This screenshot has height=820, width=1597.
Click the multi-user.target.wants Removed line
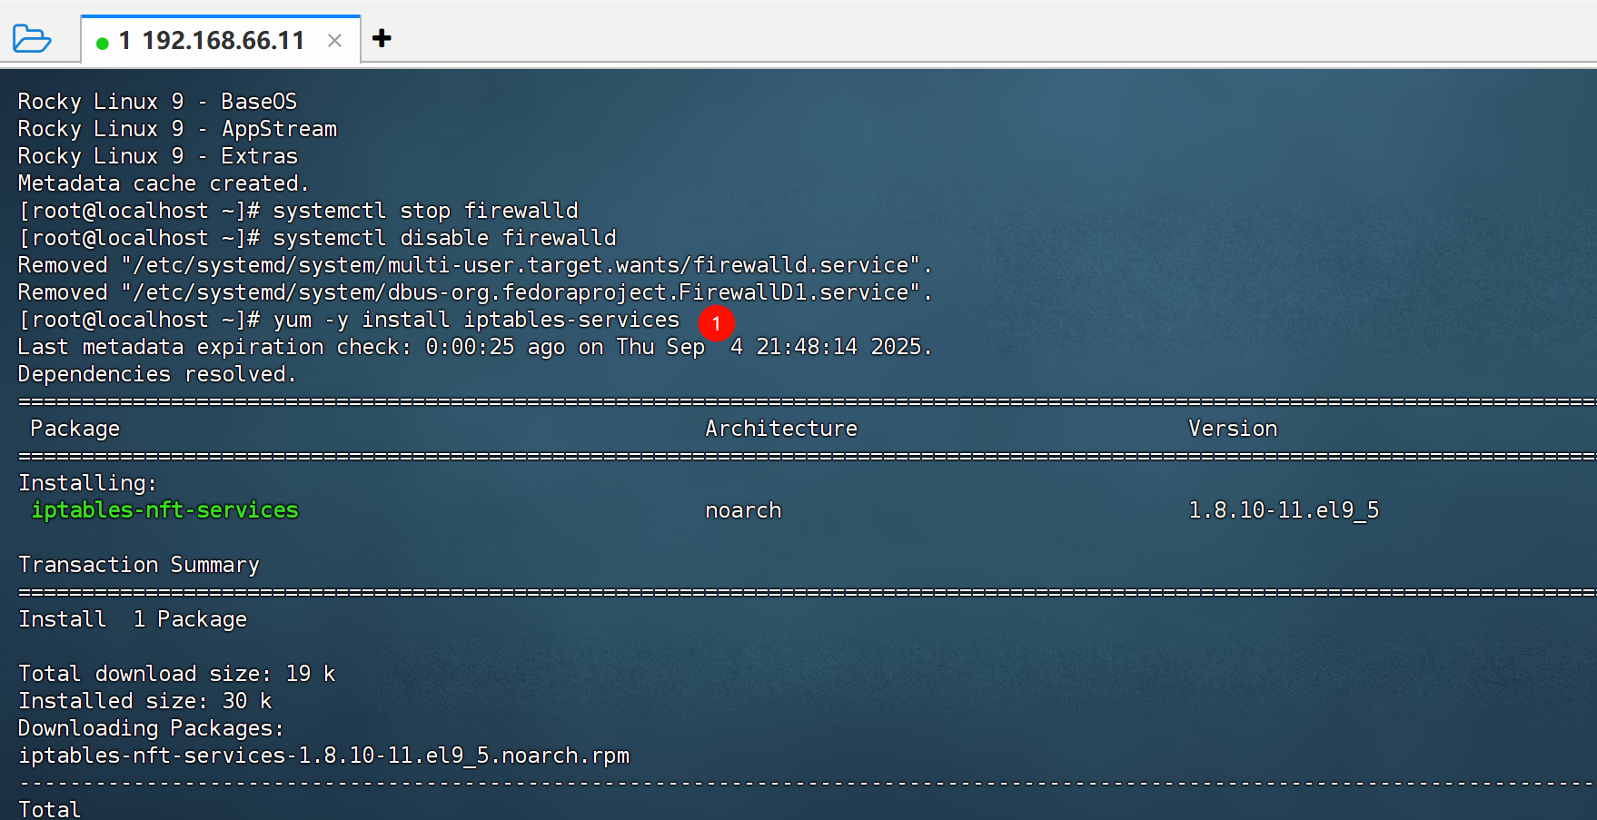[x=475, y=265]
